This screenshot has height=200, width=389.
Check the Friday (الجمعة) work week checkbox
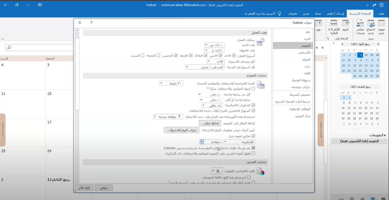[158, 55]
